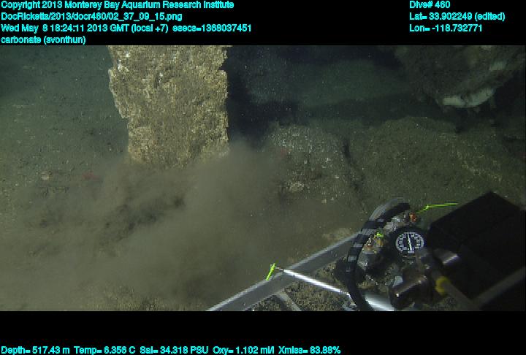Image resolution: width=526 pixels, height=355 pixels.
Task: Click the 'Sal= 34.318 PSU' reading
Action: click(x=174, y=350)
